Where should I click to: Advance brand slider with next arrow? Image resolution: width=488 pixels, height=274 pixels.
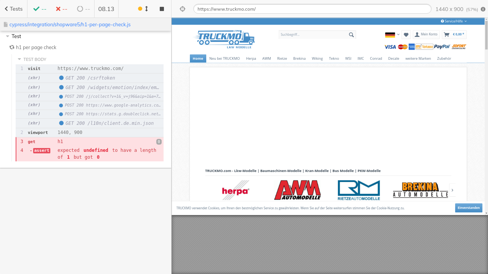[452, 190]
